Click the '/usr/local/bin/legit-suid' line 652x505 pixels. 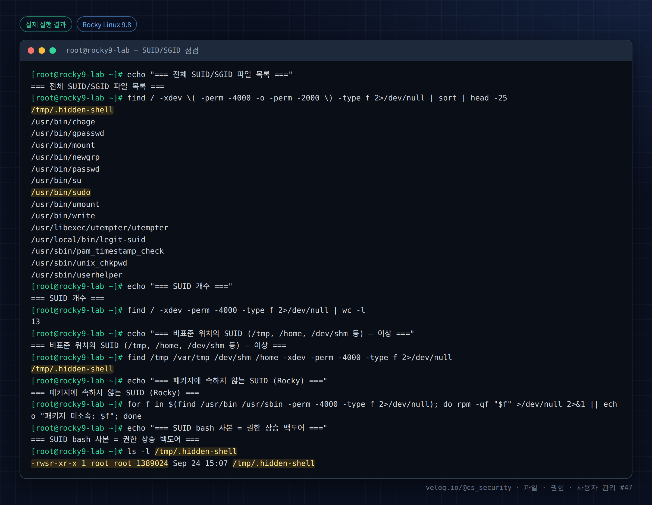click(x=88, y=239)
